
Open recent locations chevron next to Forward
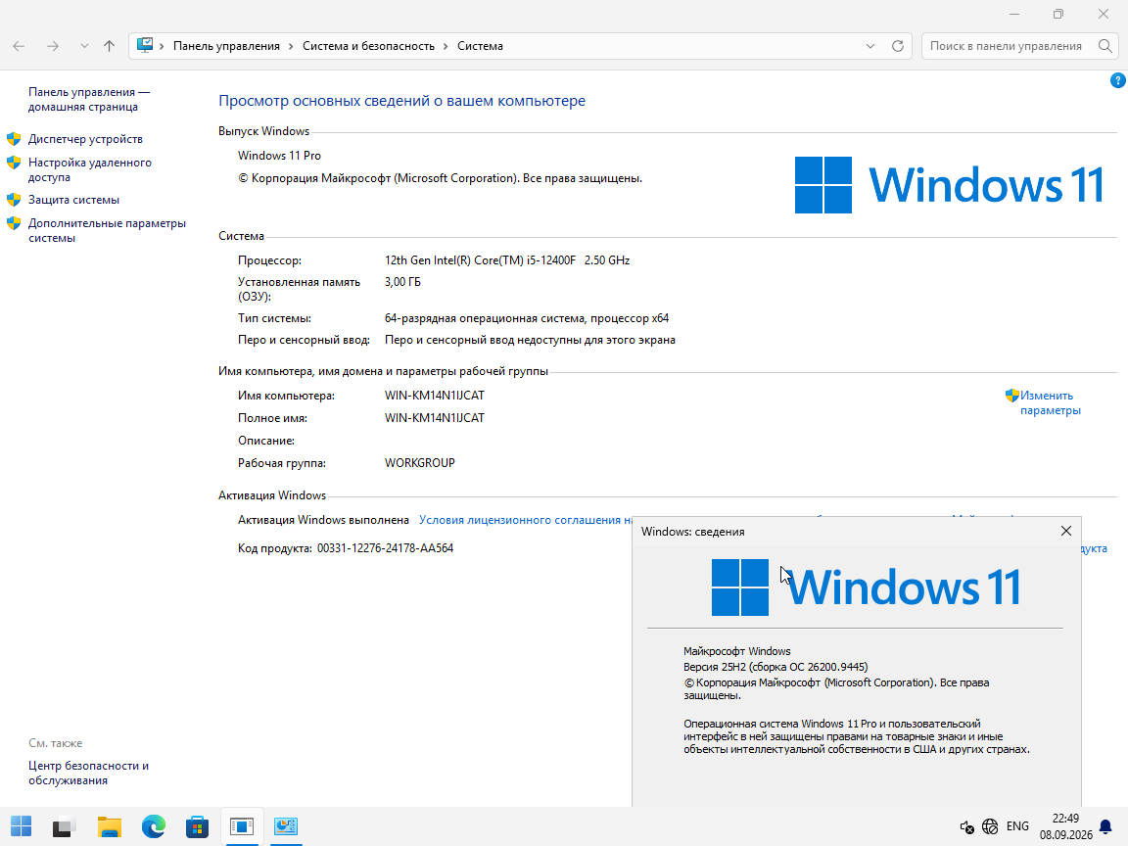[84, 46]
